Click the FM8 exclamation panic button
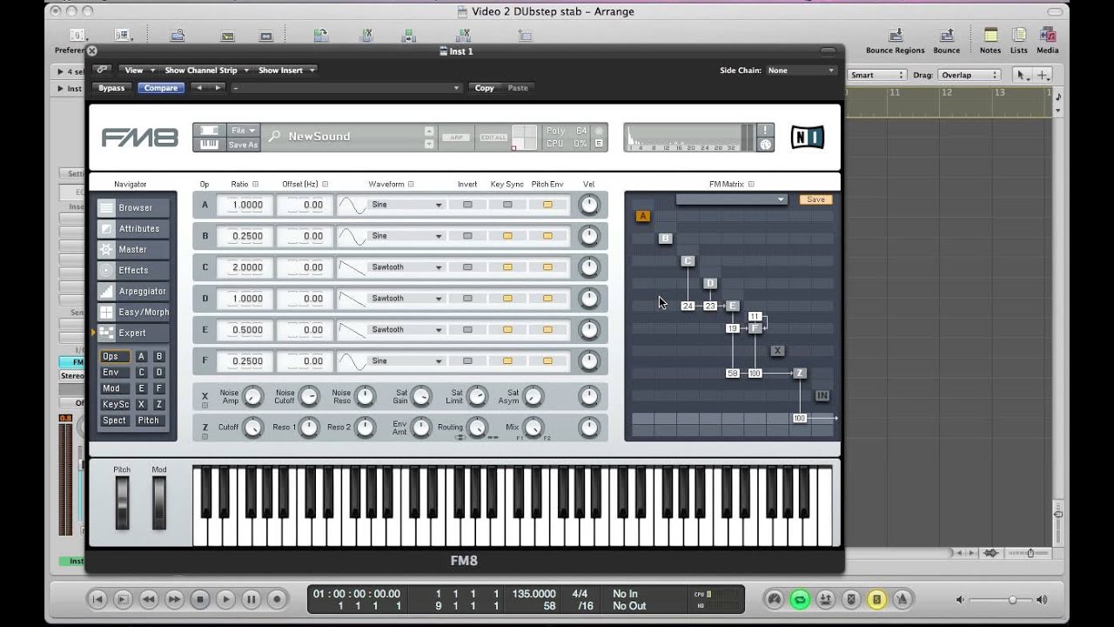 (766, 131)
